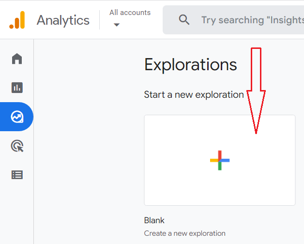The width and height of the screenshot is (304, 244).
Task: Click the "Start a new exploration" subheading
Action: (x=194, y=94)
